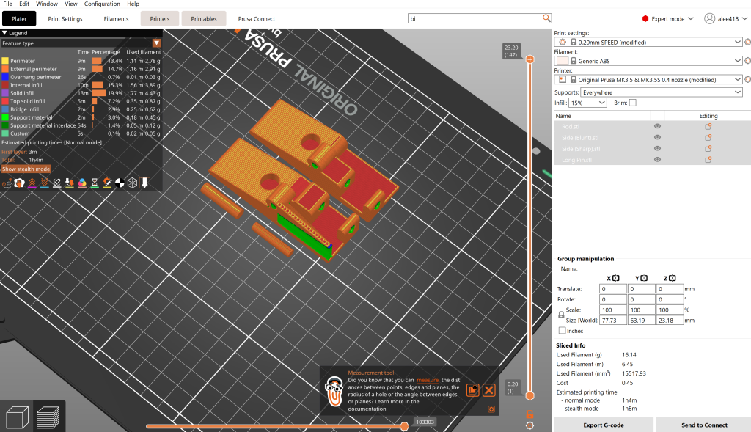
Task: Enable the Brim checkbox
Action: (633, 103)
